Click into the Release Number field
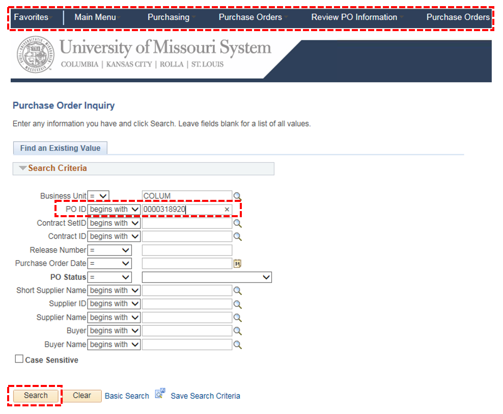Viewport: 503px width, 414px height. click(x=187, y=250)
